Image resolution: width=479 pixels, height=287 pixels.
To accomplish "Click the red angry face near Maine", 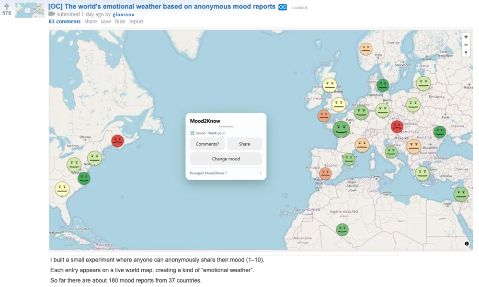I will point(117,141).
